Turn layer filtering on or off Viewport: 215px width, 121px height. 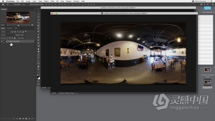tap(26, 32)
